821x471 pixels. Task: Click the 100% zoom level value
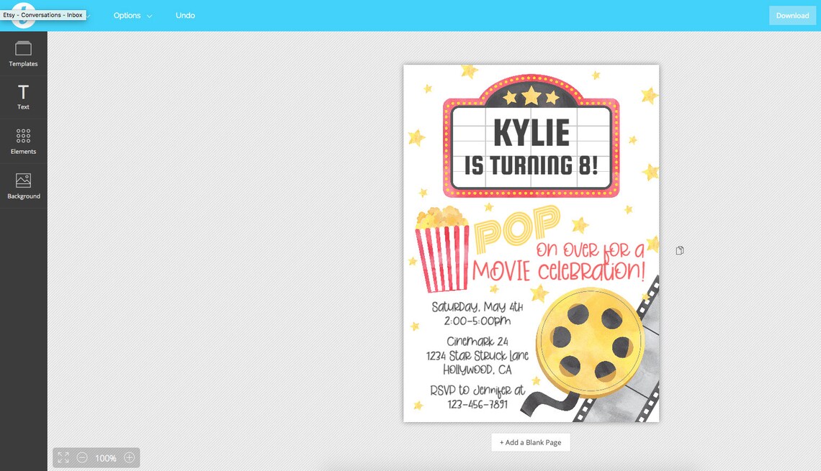(x=106, y=459)
